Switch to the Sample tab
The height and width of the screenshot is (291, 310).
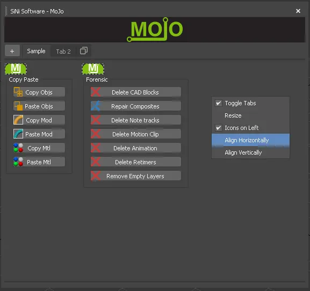point(36,51)
